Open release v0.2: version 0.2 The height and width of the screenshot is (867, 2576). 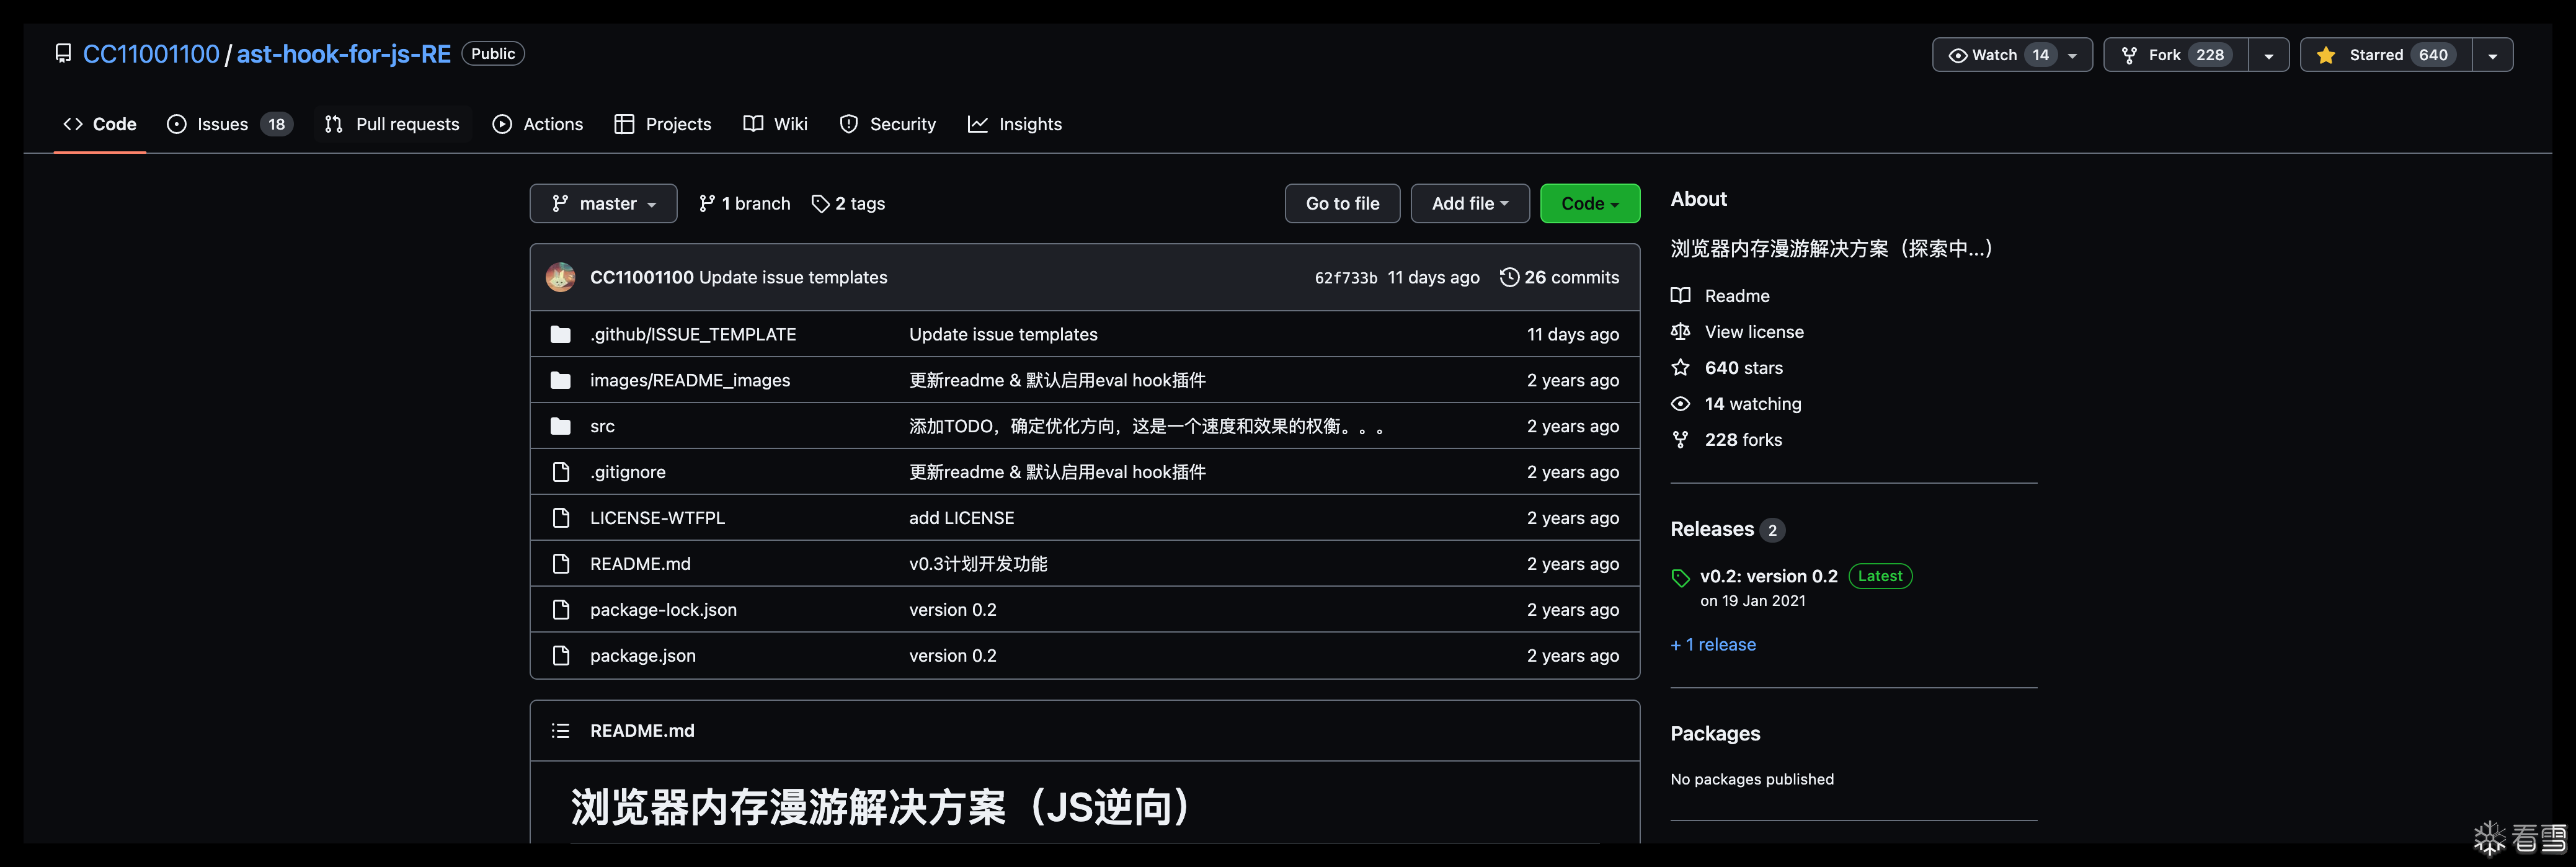[x=1769, y=576]
